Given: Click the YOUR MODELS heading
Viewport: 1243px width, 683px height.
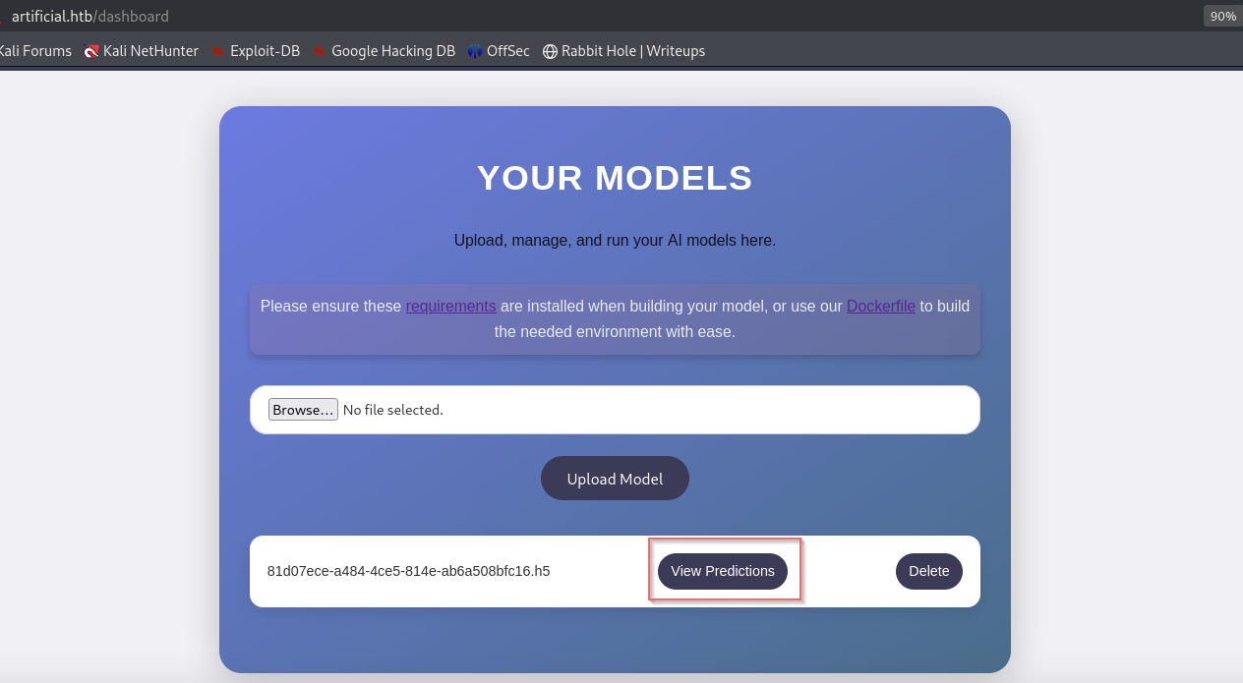Looking at the screenshot, I should [x=615, y=178].
